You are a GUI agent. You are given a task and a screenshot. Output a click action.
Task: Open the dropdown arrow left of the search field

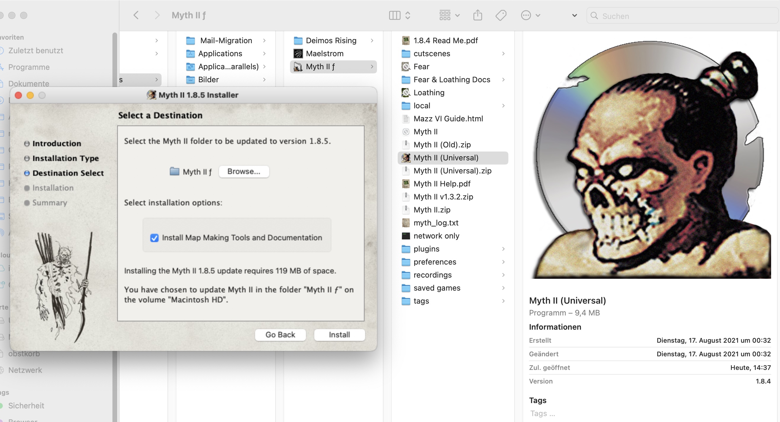click(574, 15)
